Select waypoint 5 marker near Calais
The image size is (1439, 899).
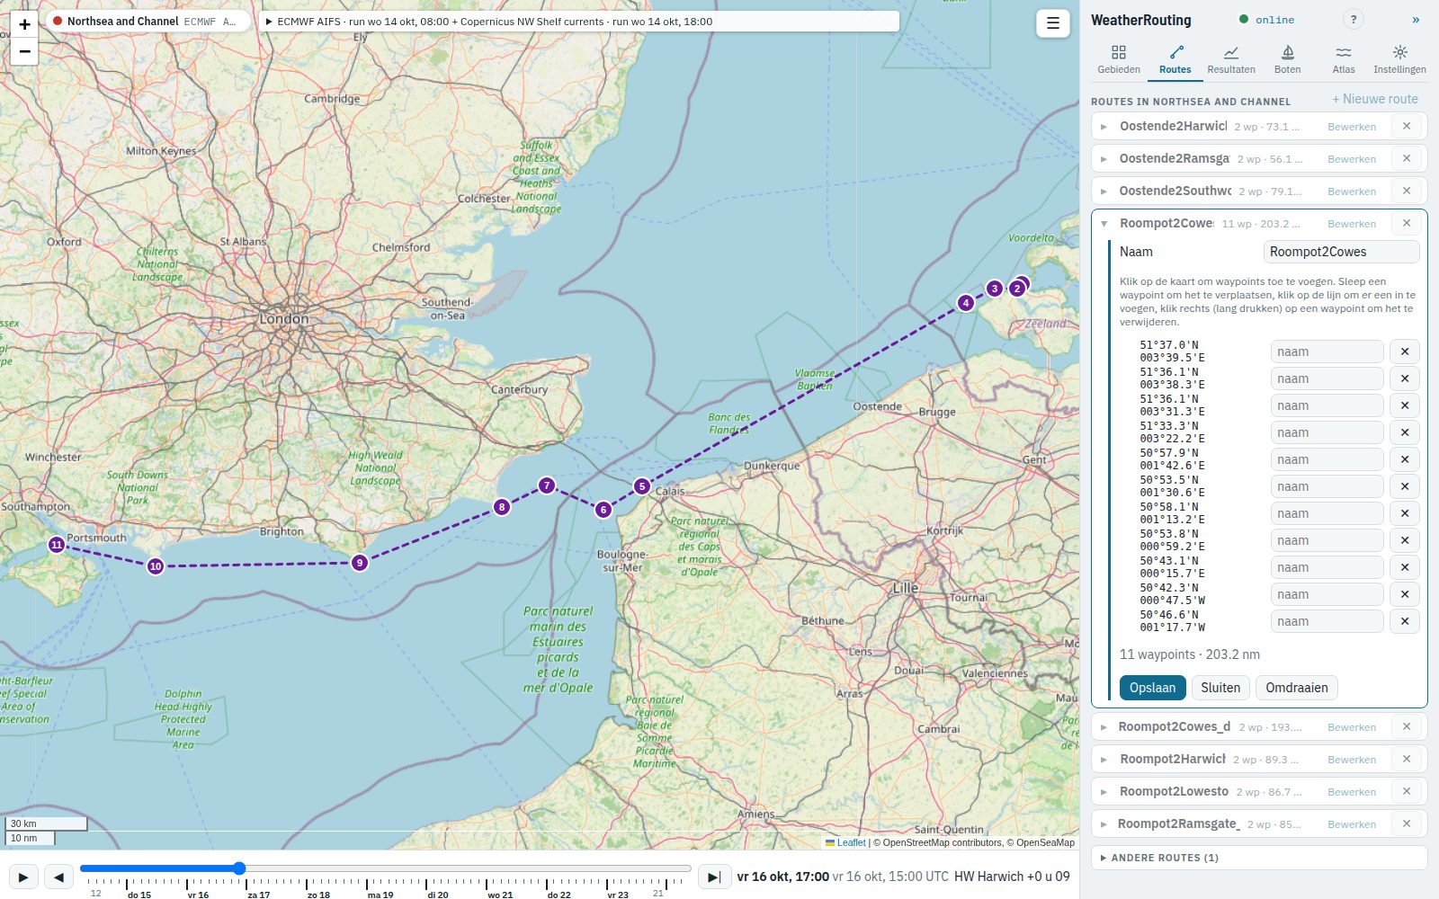pyautogui.click(x=641, y=486)
